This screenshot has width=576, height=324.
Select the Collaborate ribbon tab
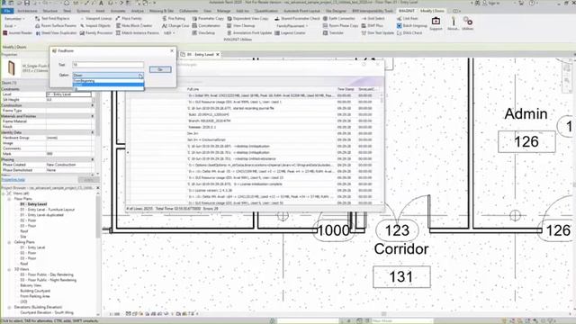(x=188, y=11)
